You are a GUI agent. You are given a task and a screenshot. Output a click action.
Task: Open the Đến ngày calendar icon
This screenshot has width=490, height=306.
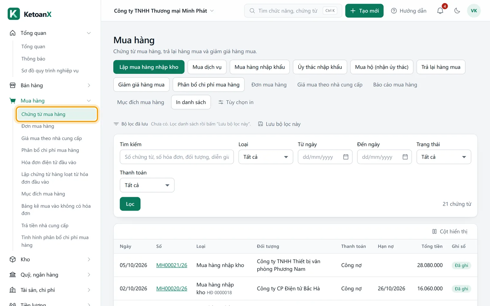[405, 157]
